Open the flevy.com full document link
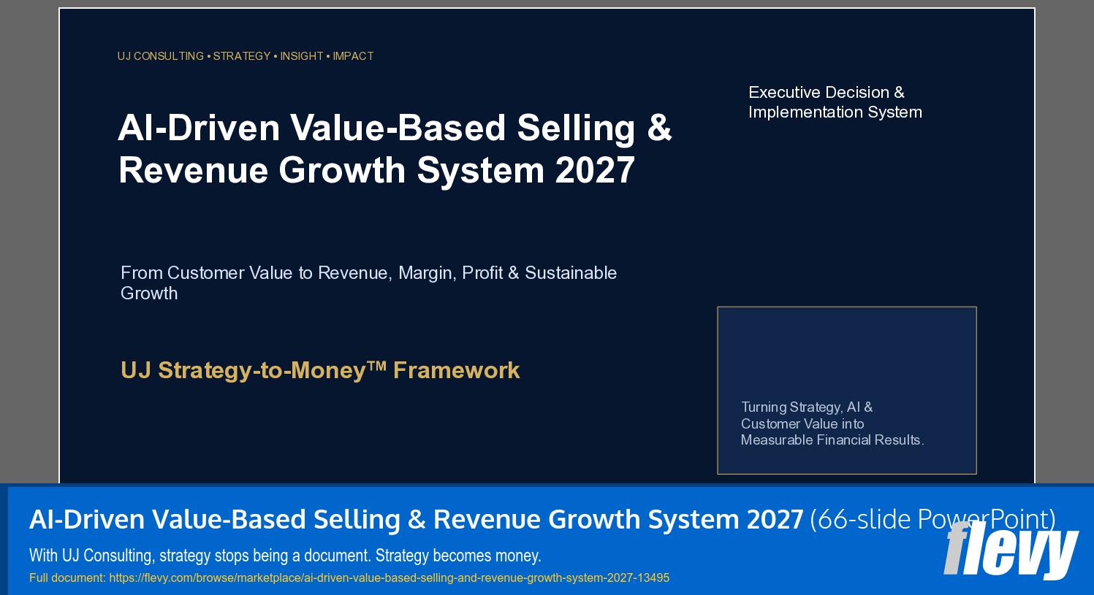 pyautogui.click(x=389, y=577)
